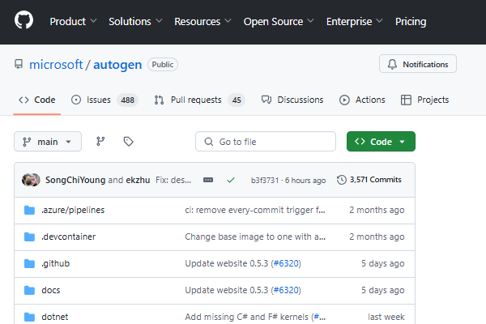Screen dimensions: 486x324
Task: Open the green Code dropdown button
Action: pos(381,142)
